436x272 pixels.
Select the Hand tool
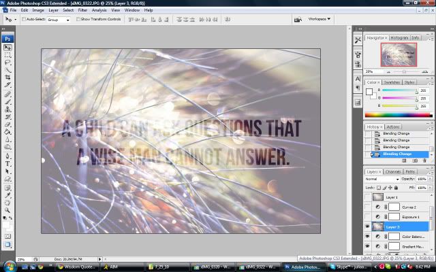tap(7, 203)
